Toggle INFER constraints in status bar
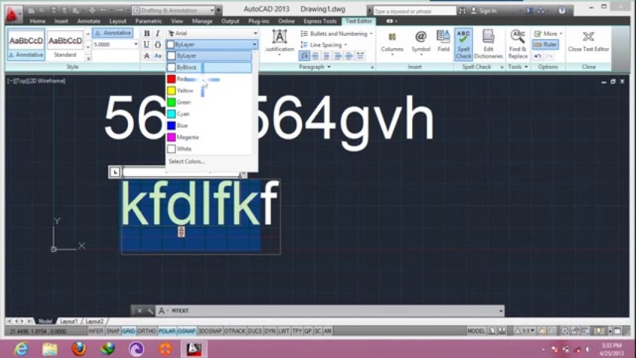Viewport: 636px width, 358px height. pyautogui.click(x=96, y=331)
